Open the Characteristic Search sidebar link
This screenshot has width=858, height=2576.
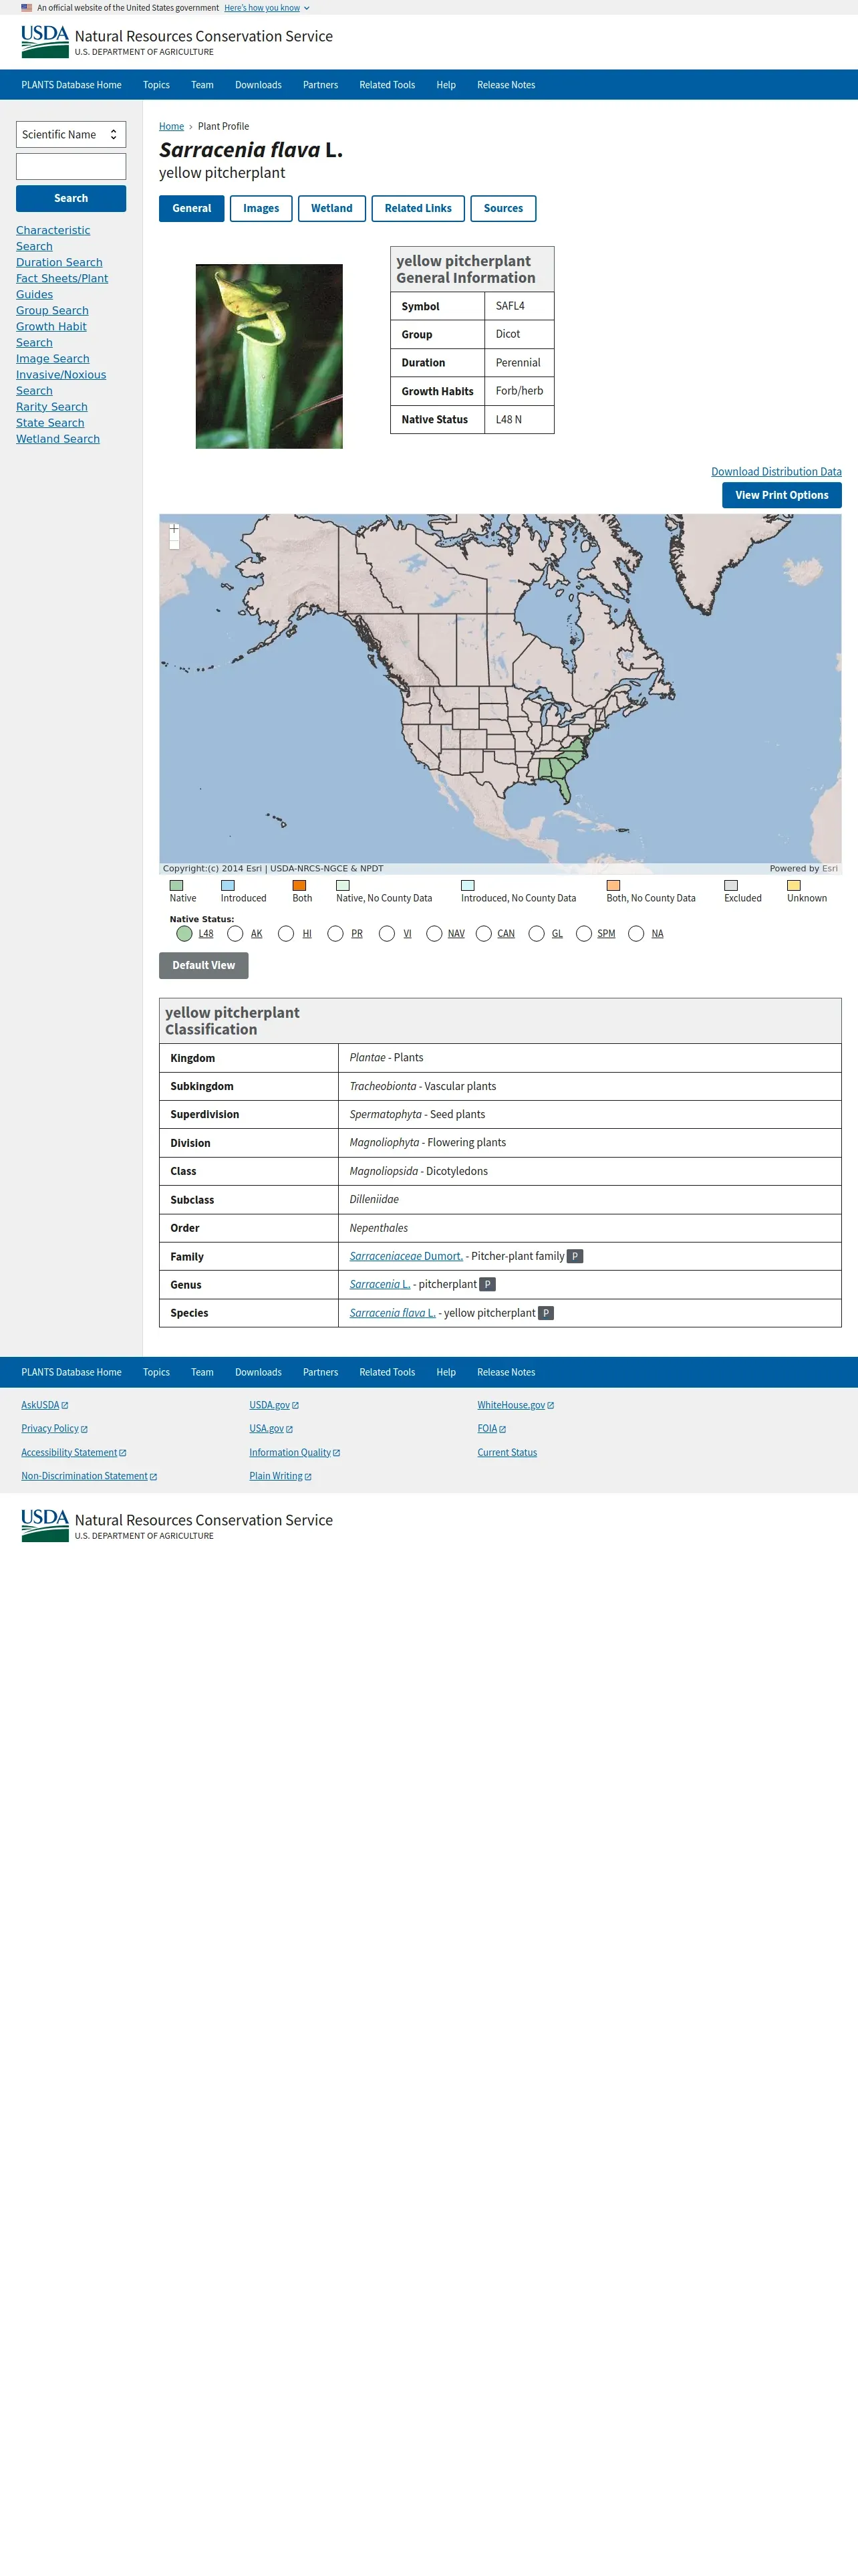(x=53, y=238)
